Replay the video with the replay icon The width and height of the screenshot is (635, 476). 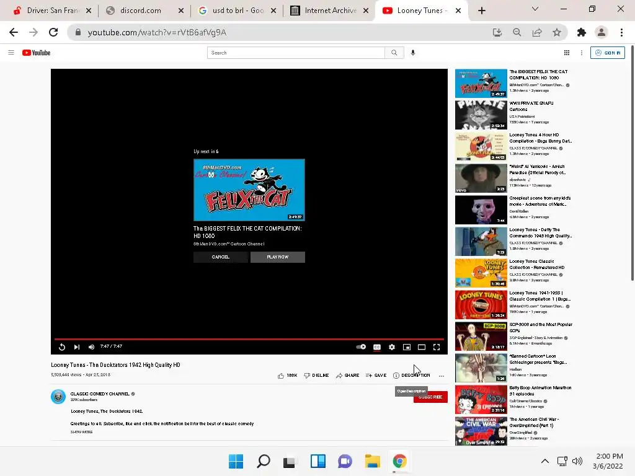[62, 347]
